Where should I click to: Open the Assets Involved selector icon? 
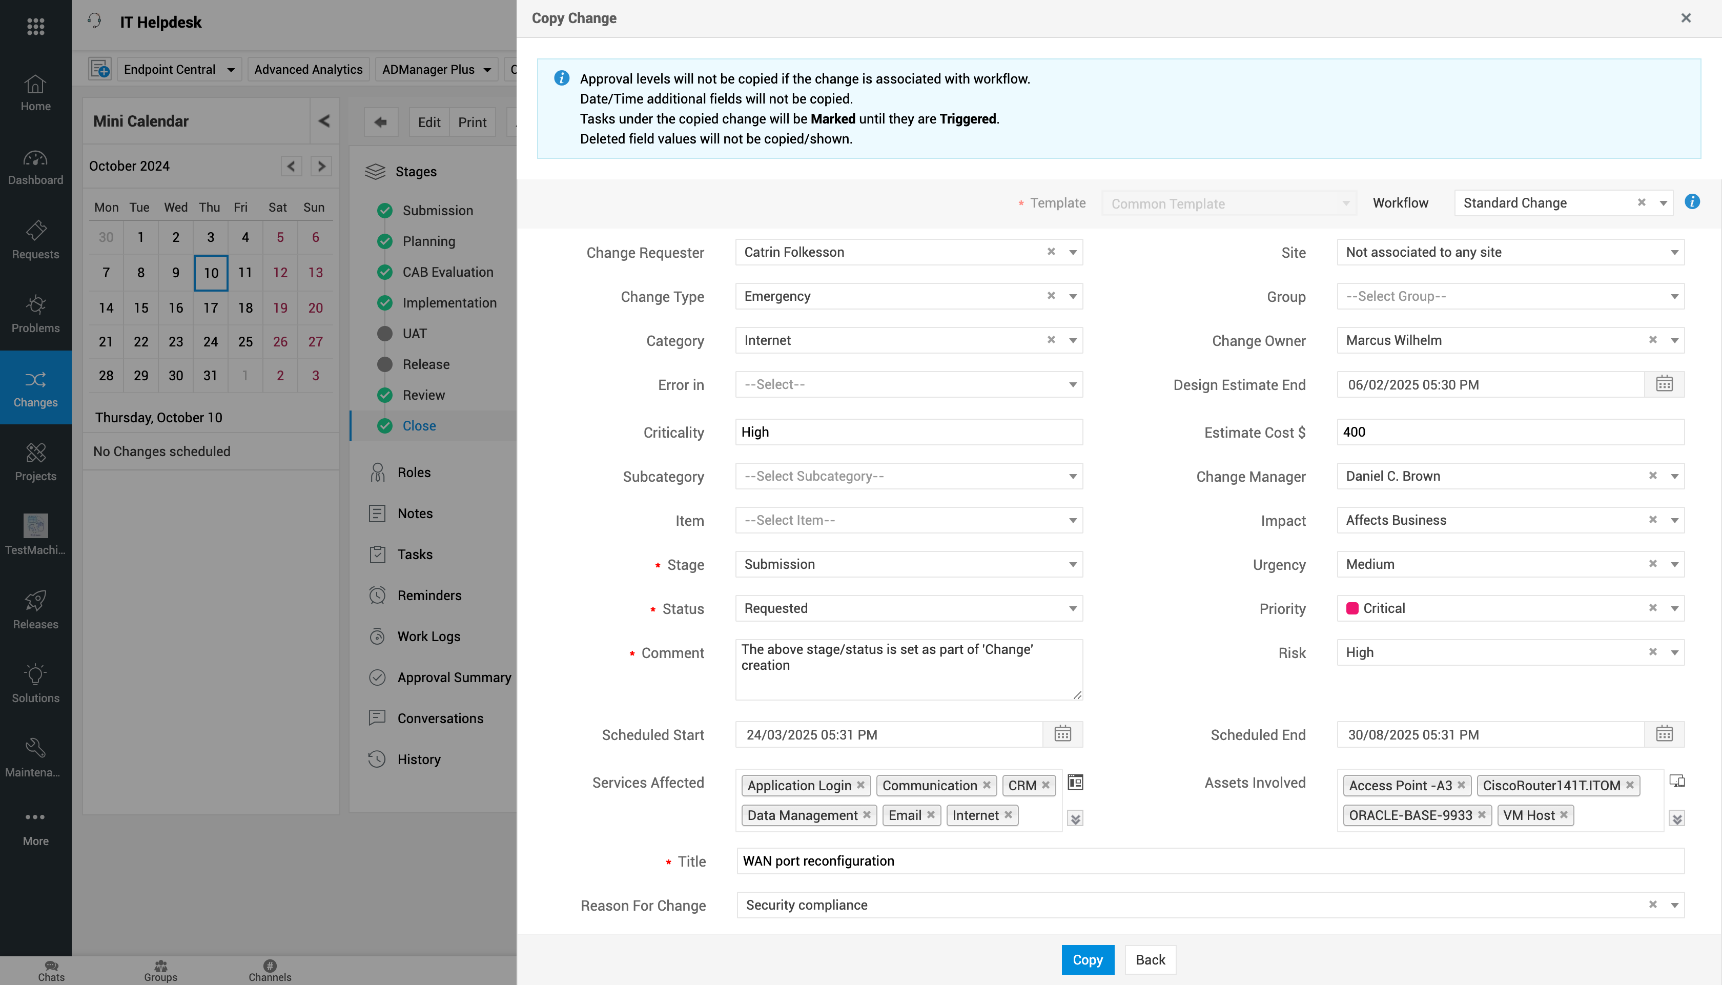[1677, 782]
